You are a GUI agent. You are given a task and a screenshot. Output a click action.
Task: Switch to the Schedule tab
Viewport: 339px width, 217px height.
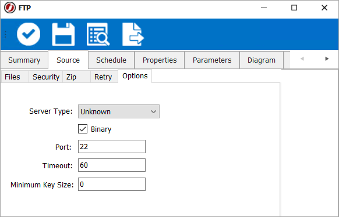tap(111, 60)
